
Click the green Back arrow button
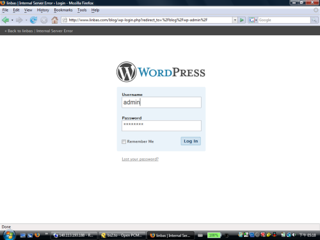pyautogui.click(x=6, y=20)
